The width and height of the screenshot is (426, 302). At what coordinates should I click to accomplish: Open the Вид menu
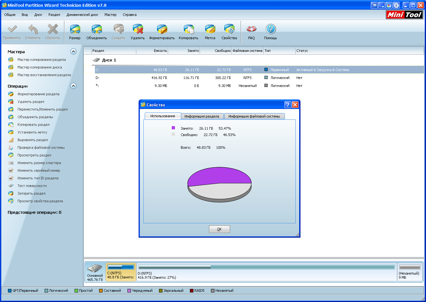[x=25, y=15]
